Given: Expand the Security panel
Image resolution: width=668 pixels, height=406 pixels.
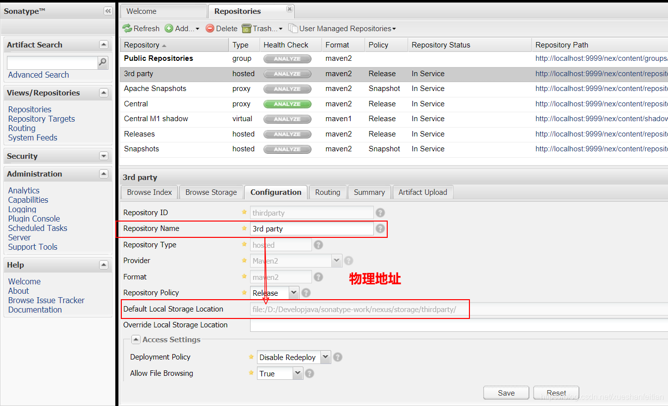Looking at the screenshot, I should [x=103, y=156].
